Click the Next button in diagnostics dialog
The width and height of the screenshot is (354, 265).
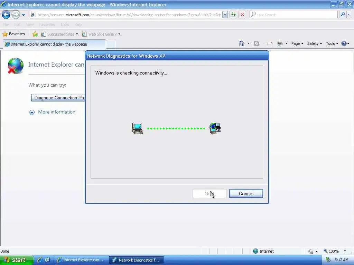[209, 194]
